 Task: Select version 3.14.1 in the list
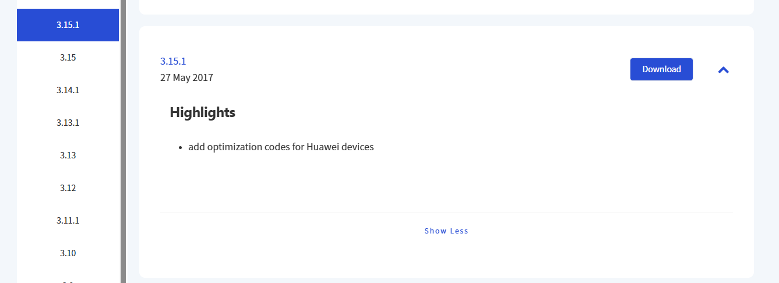click(x=68, y=90)
